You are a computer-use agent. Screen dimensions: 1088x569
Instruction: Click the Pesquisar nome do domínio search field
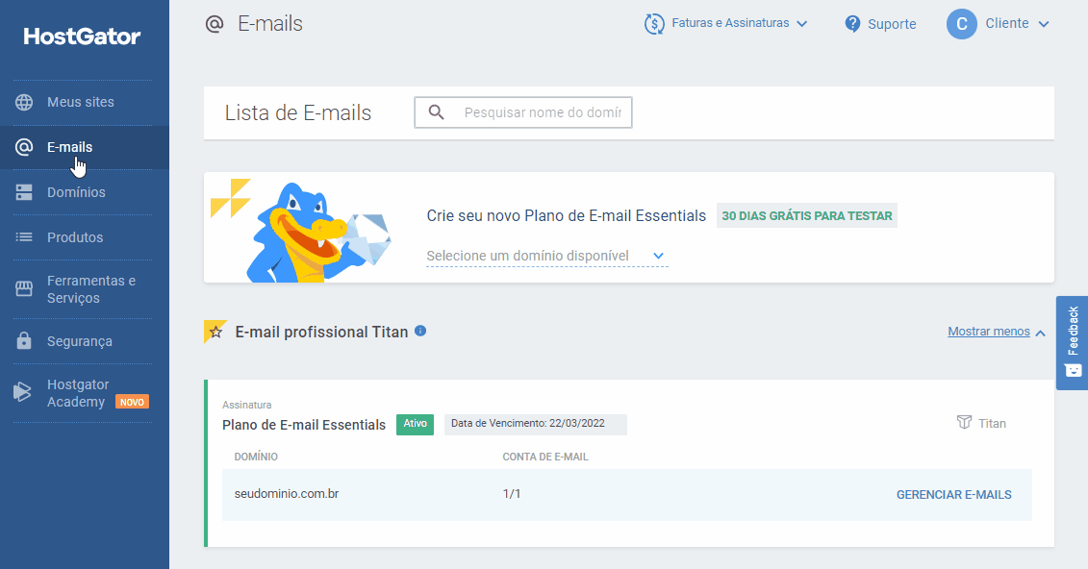click(x=523, y=112)
